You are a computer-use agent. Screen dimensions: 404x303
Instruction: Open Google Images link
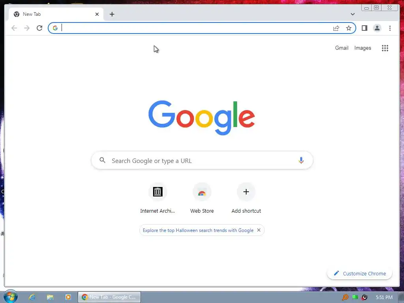(x=363, y=48)
